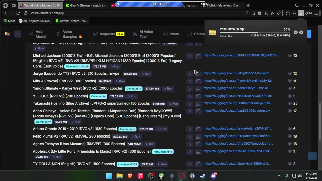Open the Easy Setup settings icon
This screenshot has height=181, width=322.
[x=316, y=13]
